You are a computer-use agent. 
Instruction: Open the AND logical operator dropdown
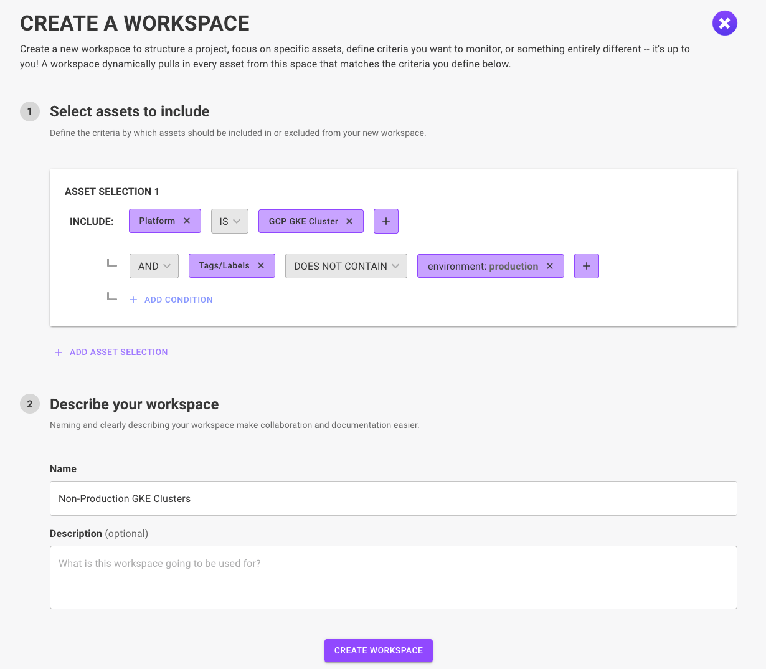(x=154, y=265)
